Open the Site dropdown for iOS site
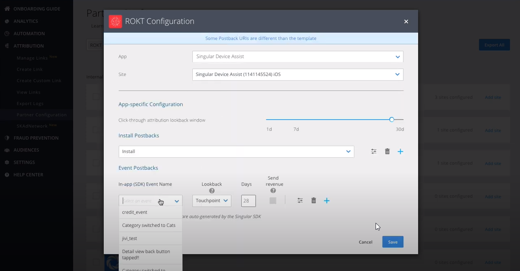The height and width of the screenshot is (271, 520). point(298,75)
